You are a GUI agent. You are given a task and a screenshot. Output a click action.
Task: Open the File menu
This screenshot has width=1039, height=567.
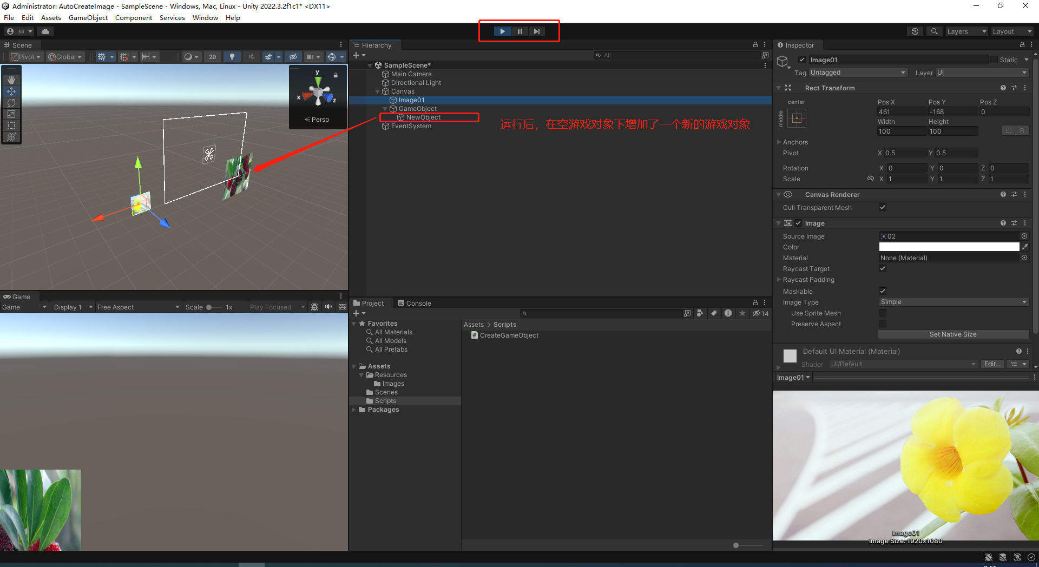coord(9,17)
